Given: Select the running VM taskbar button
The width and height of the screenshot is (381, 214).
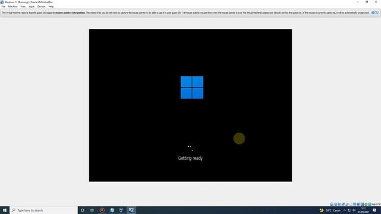Looking at the screenshot, I should tap(131, 210).
